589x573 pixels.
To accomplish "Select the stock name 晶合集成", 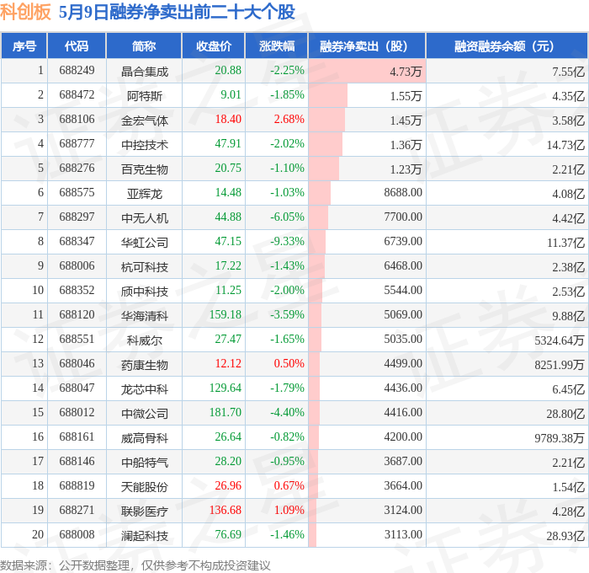I will coord(144,71).
